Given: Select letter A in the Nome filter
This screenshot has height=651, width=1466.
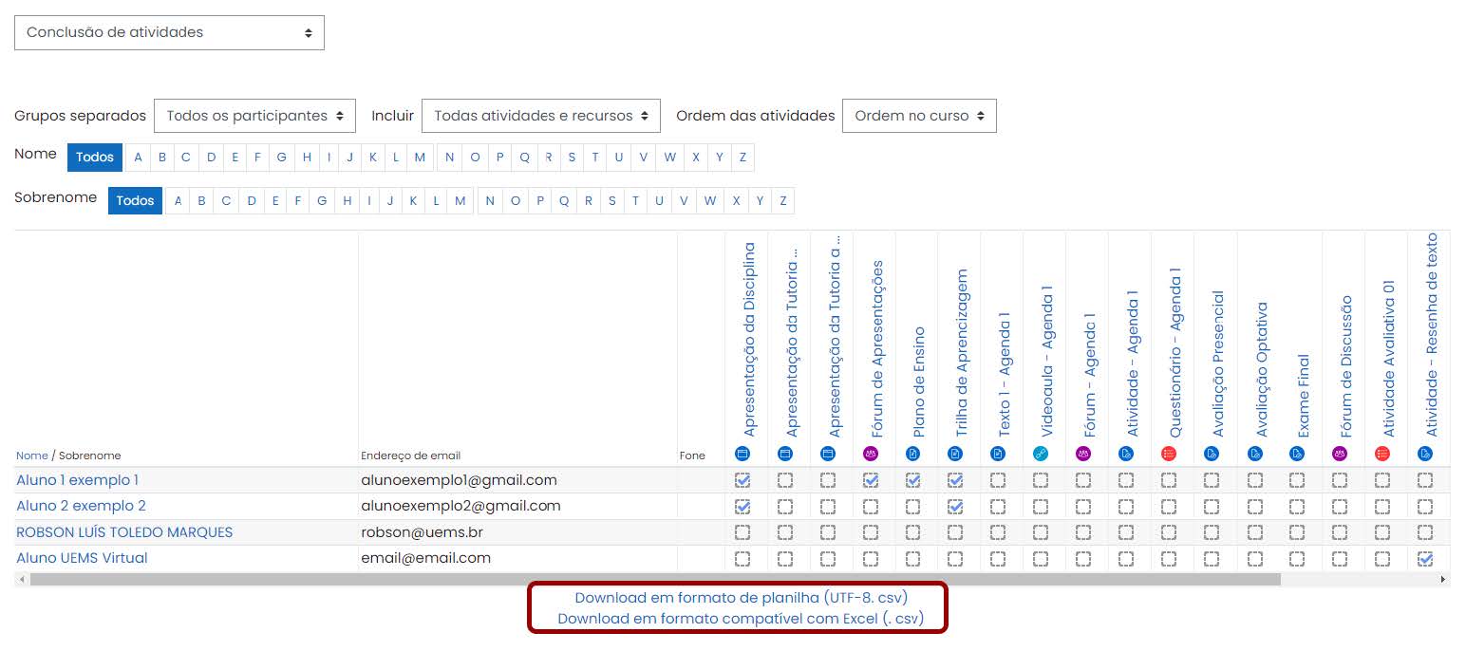Looking at the screenshot, I should (x=138, y=157).
